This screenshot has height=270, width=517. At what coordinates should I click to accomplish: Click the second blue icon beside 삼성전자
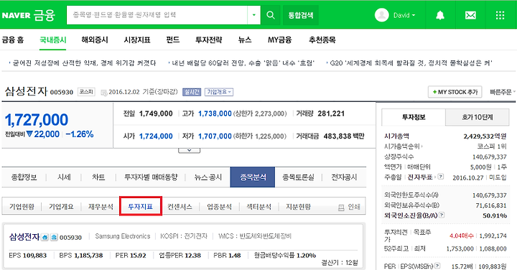pos(54,237)
